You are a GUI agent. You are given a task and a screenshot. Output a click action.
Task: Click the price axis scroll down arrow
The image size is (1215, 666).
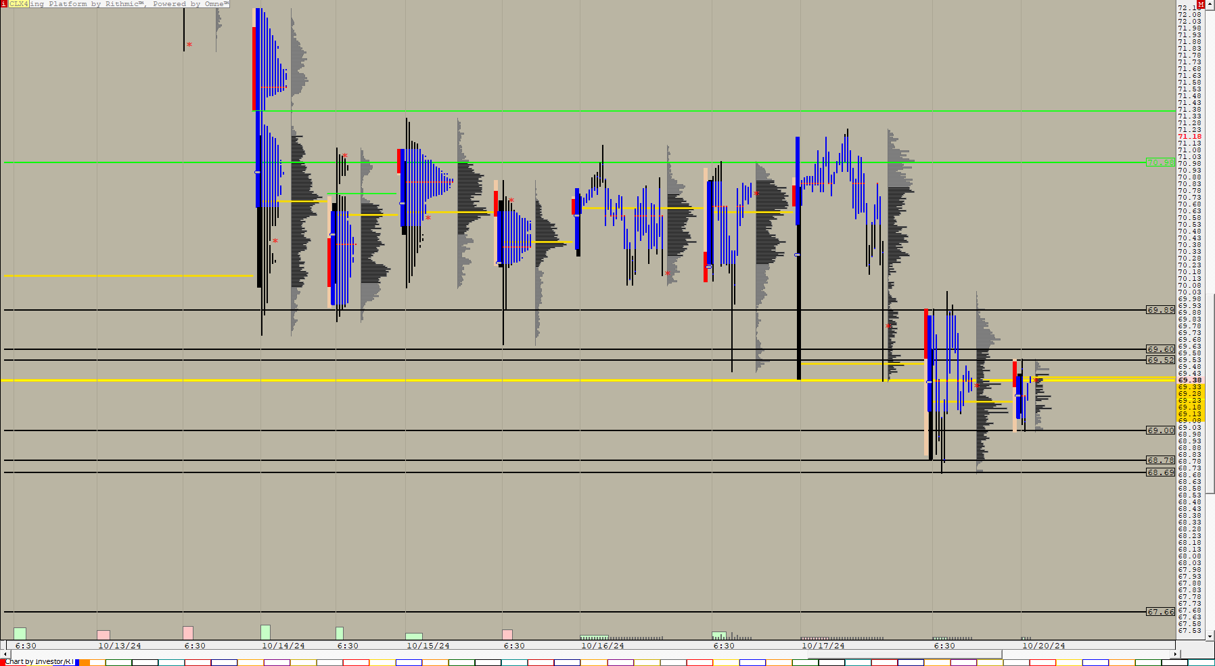coord(1210,636)
